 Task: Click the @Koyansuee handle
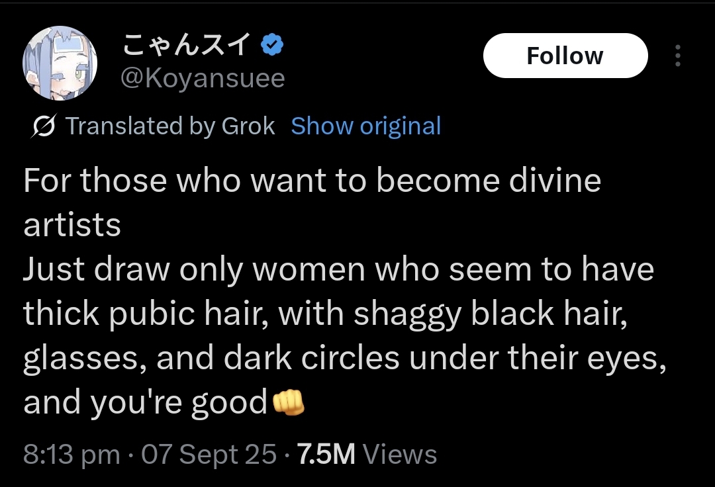click(203, 78)
